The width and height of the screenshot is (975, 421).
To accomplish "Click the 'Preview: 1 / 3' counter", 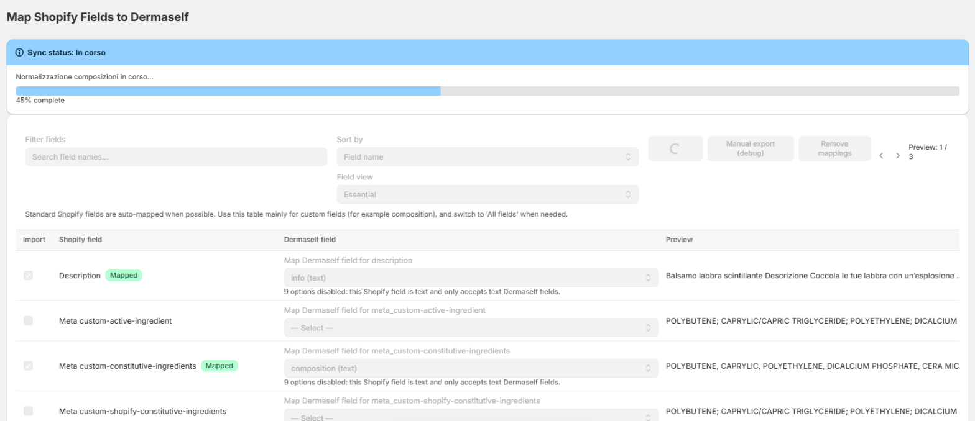I will click(928, 152).
